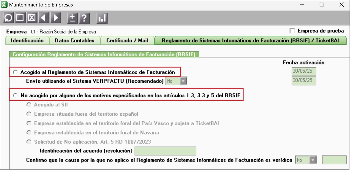This screenshot has width=350, height=170.
Task: Click the green app icon in title bar
Action: [5, 5]
